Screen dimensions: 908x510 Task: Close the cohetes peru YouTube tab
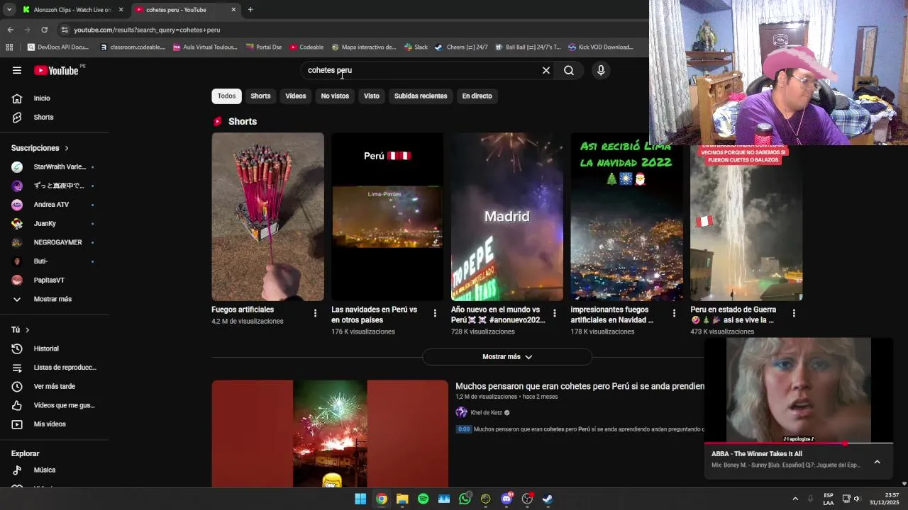233,10
